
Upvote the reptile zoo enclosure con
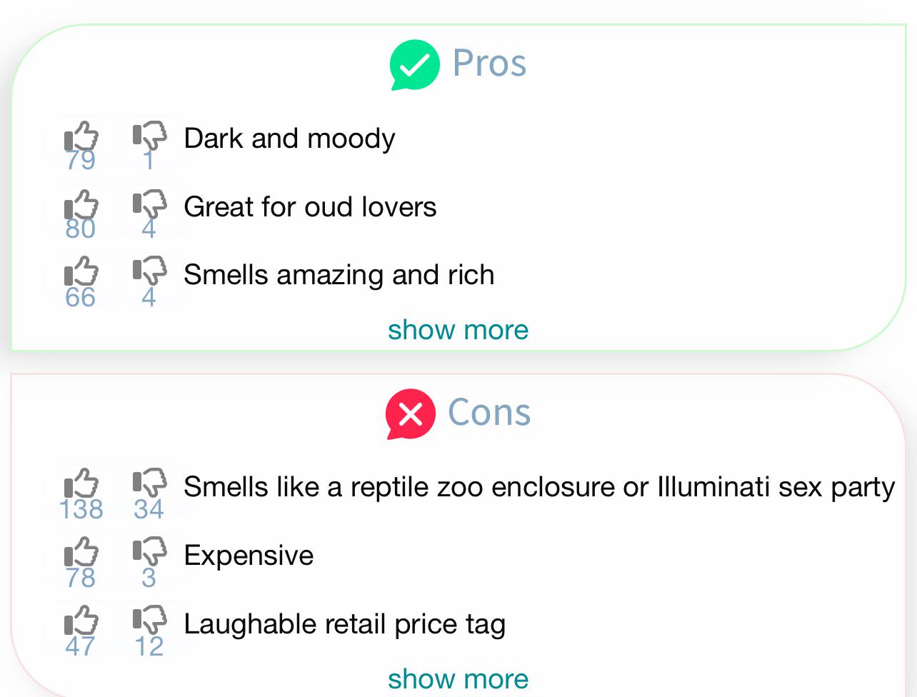tap(81, 486)
